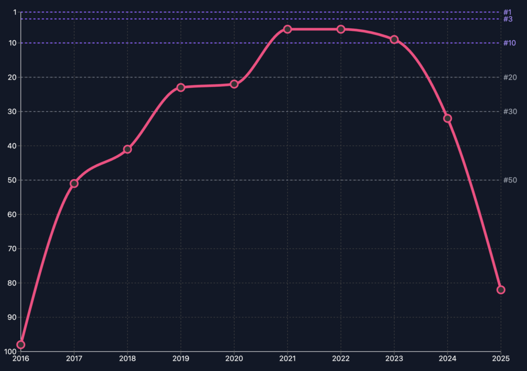Click the 2020 x-axis label

pyautogui.click(x=234, y=359)
